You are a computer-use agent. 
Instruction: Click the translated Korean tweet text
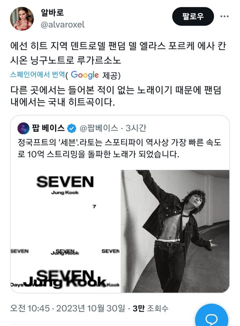115,96
